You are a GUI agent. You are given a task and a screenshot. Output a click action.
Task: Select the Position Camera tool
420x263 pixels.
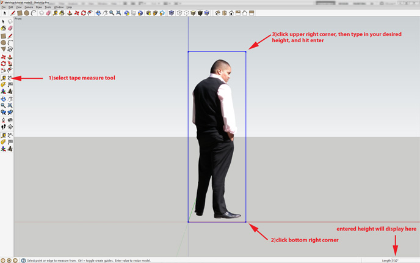click(x=3, y=120)
